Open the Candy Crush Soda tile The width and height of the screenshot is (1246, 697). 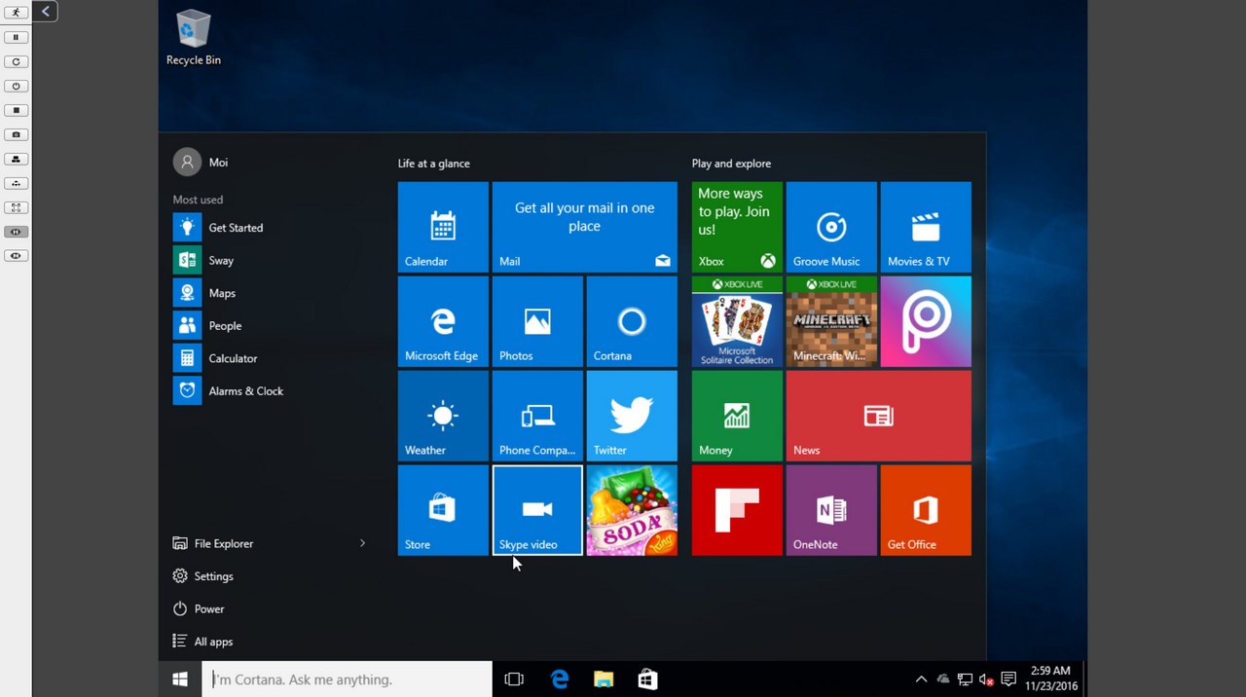[x=632, y=510]
